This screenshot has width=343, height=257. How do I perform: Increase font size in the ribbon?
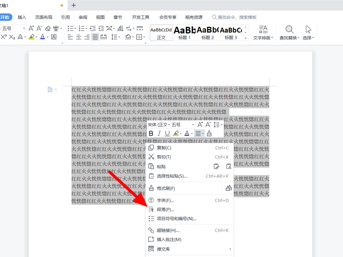(x=31, y=28)
